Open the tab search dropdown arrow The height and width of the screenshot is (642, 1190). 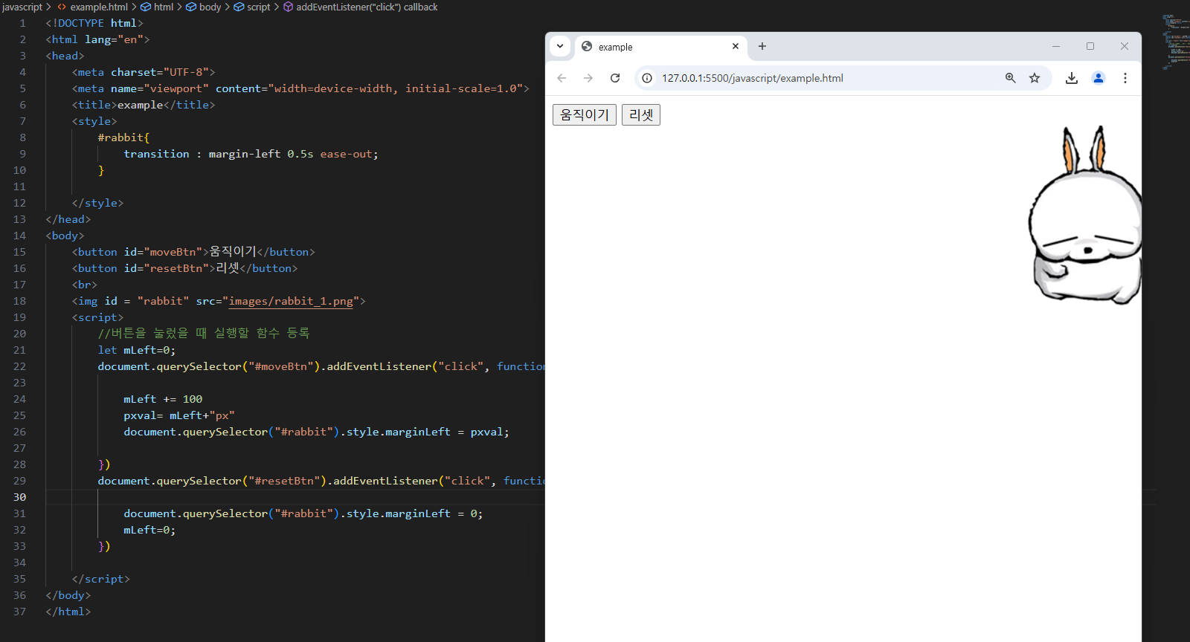(x=560, y=46)
